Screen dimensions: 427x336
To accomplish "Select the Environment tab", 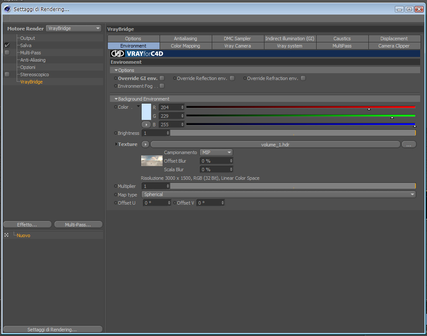I will (133, 46).
